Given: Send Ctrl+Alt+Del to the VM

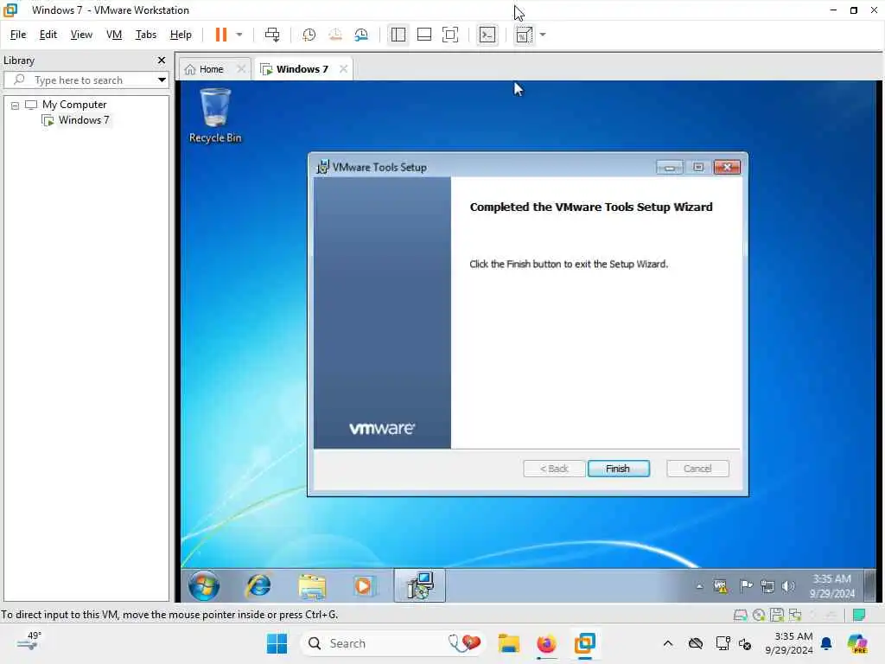Looking at the screenshot, I should pyautogui.click(x=272, y=35).
